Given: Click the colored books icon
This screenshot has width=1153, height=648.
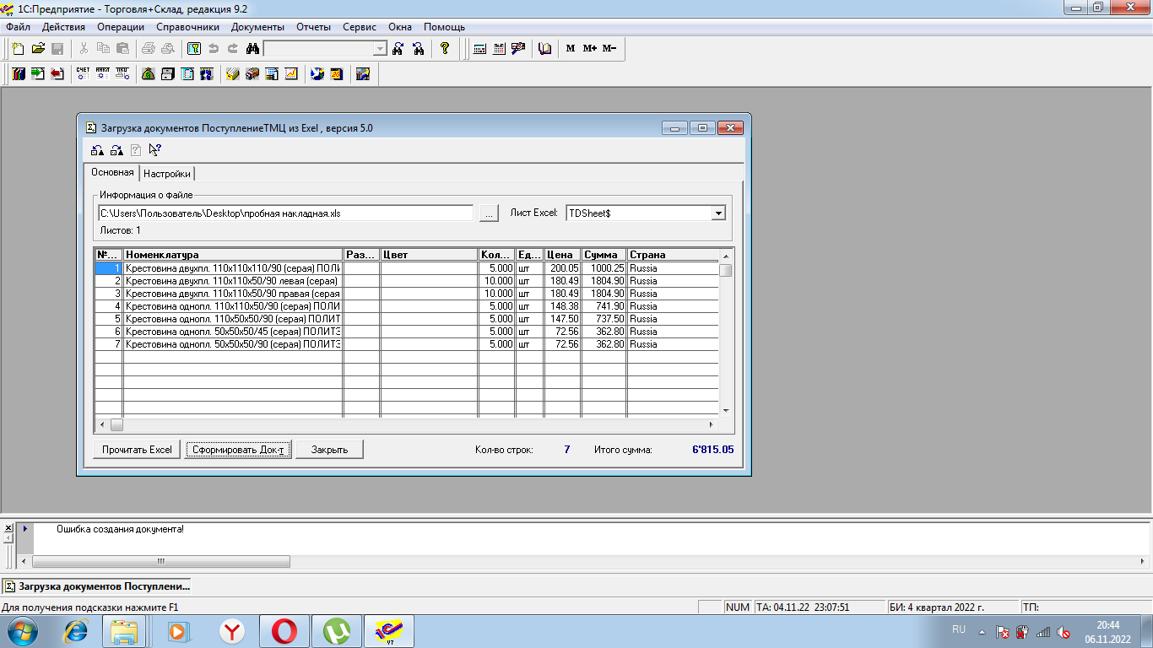Looking at the screenshot, I should point(19,74).
